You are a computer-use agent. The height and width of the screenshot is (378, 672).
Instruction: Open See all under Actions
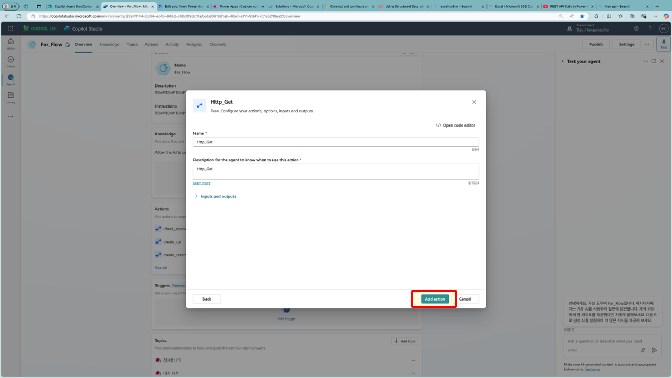coord(161,268)
